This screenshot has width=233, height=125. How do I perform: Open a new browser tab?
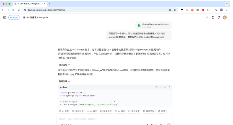[50, 4]
